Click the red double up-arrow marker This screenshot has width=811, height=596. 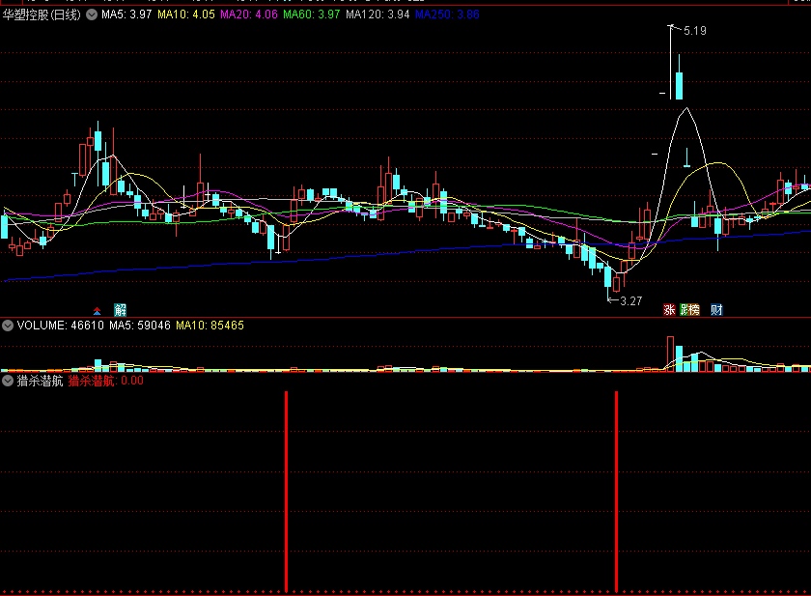point(97,311)
